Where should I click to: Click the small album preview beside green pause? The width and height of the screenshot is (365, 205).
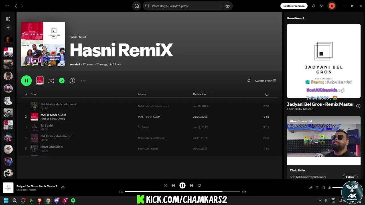[40, 81]
